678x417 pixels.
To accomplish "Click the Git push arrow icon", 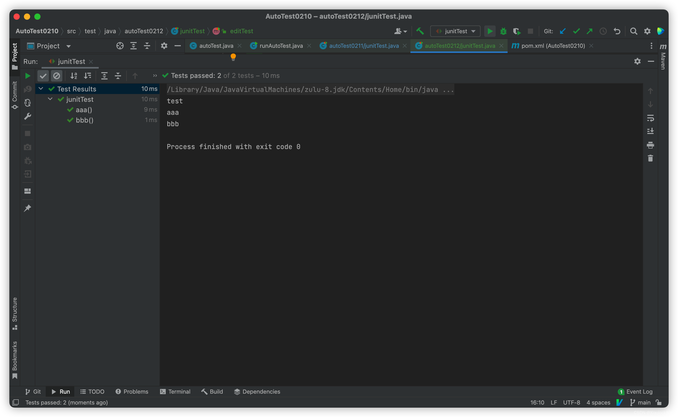I will point(589,31).
